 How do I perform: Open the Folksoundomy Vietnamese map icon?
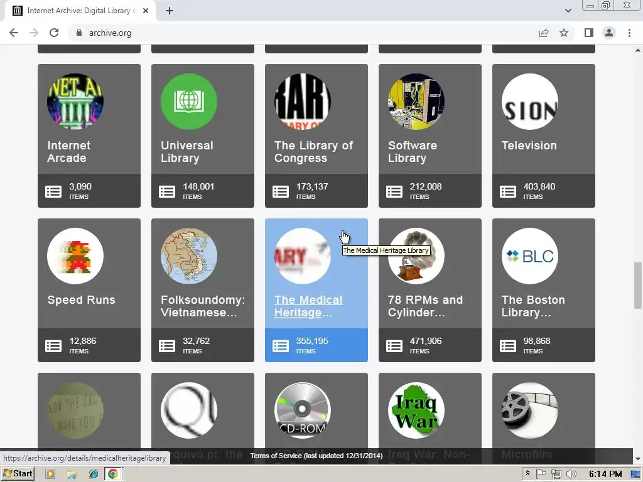click(189, 256)
